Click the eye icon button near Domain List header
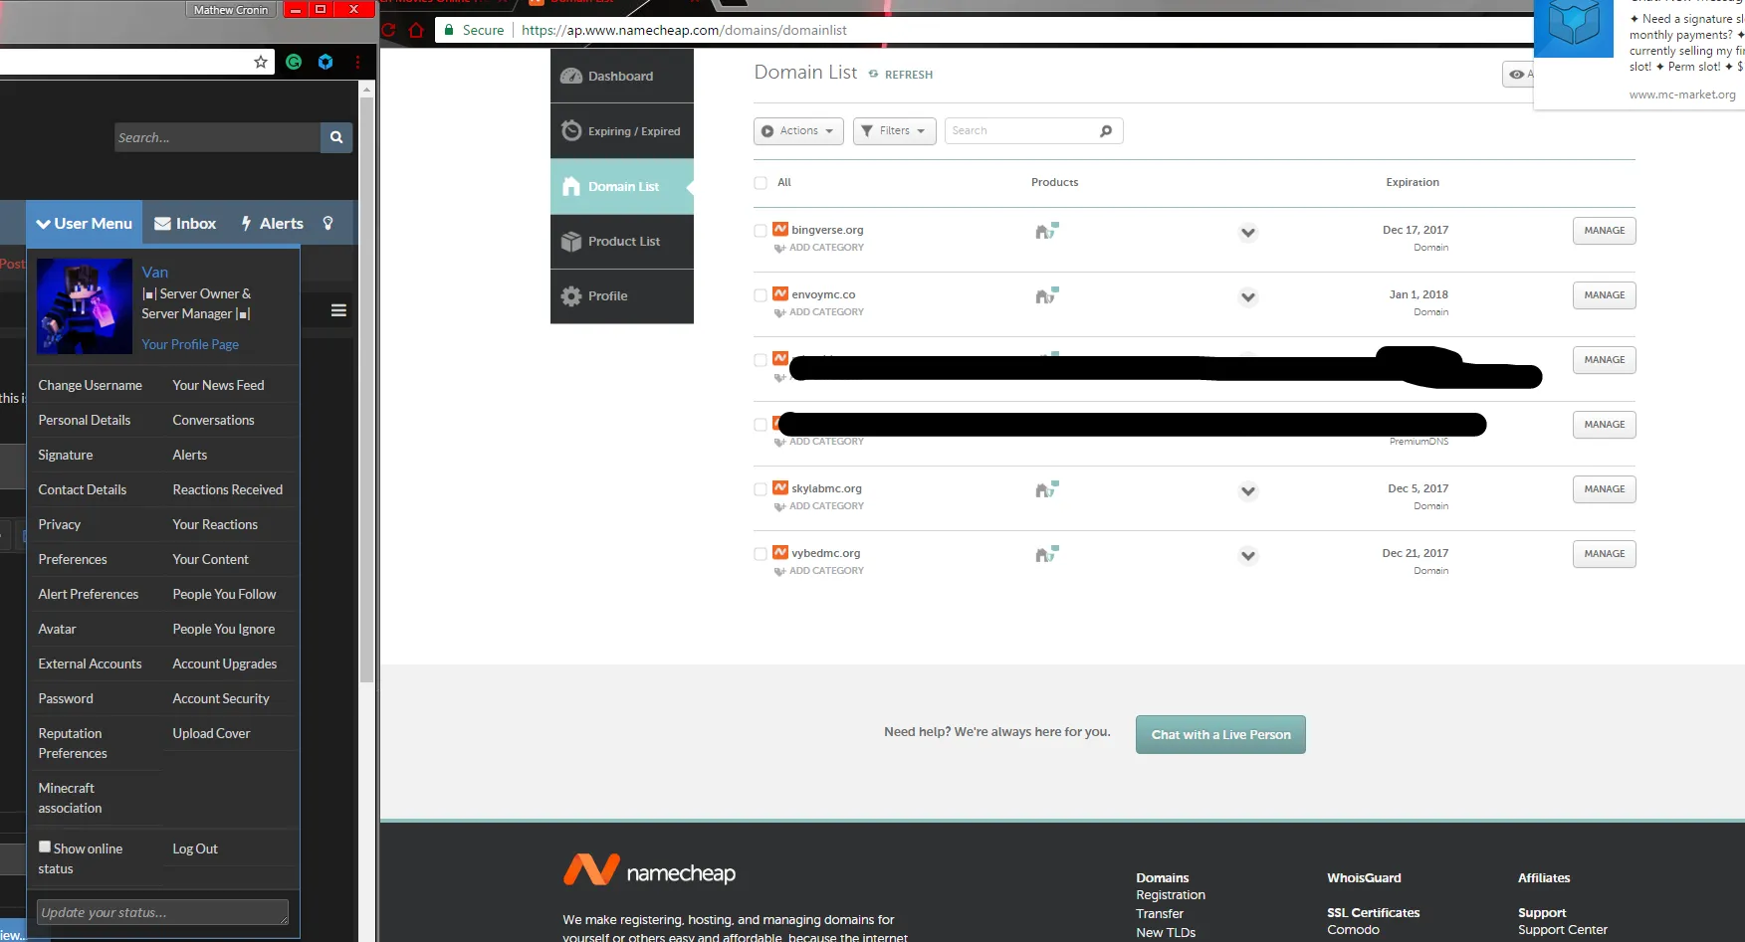 [1517, 75]
